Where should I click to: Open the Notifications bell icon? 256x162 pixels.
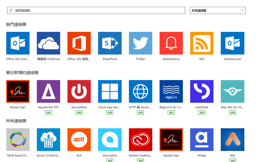(x=171, y=43)
